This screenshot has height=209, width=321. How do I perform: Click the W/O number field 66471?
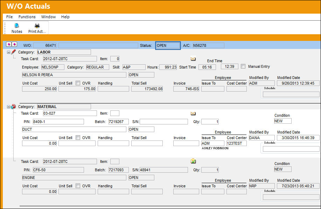(x=45, y=45)
